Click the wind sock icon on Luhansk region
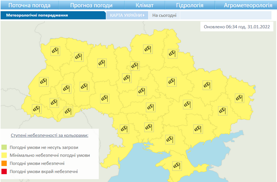This screenshot has width=277, height=182. 240,98
